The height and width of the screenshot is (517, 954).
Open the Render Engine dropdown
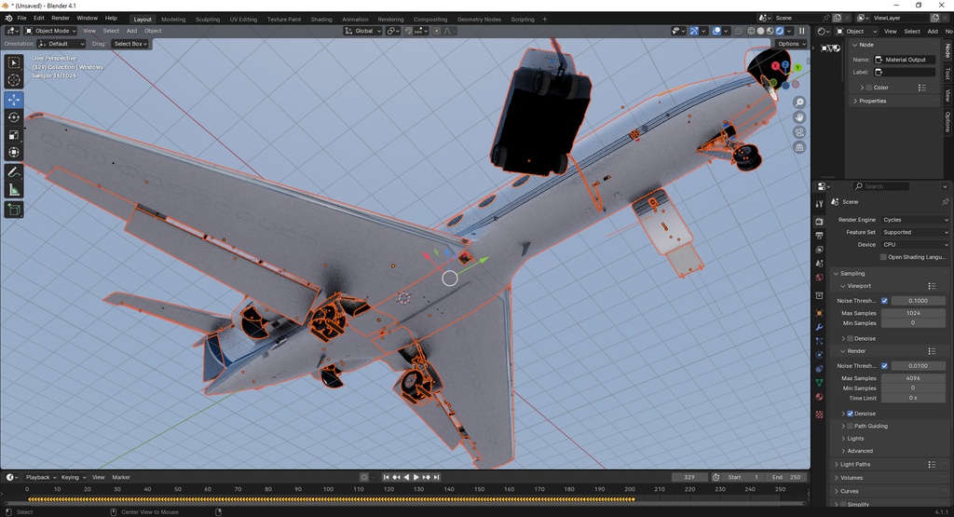click(x=915, y=220)
